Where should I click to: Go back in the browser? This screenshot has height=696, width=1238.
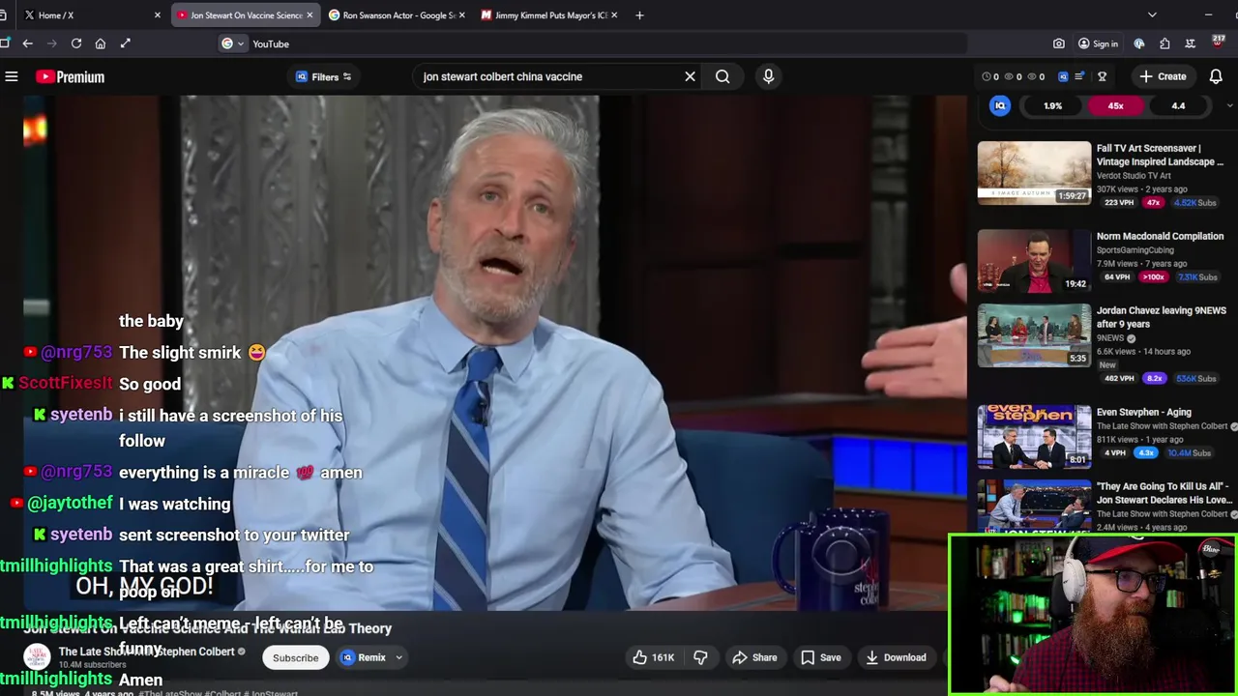pyautogui.click(x=27, y=43)
